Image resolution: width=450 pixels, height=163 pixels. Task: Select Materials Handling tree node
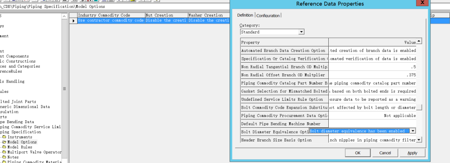(x=12, y=81)
